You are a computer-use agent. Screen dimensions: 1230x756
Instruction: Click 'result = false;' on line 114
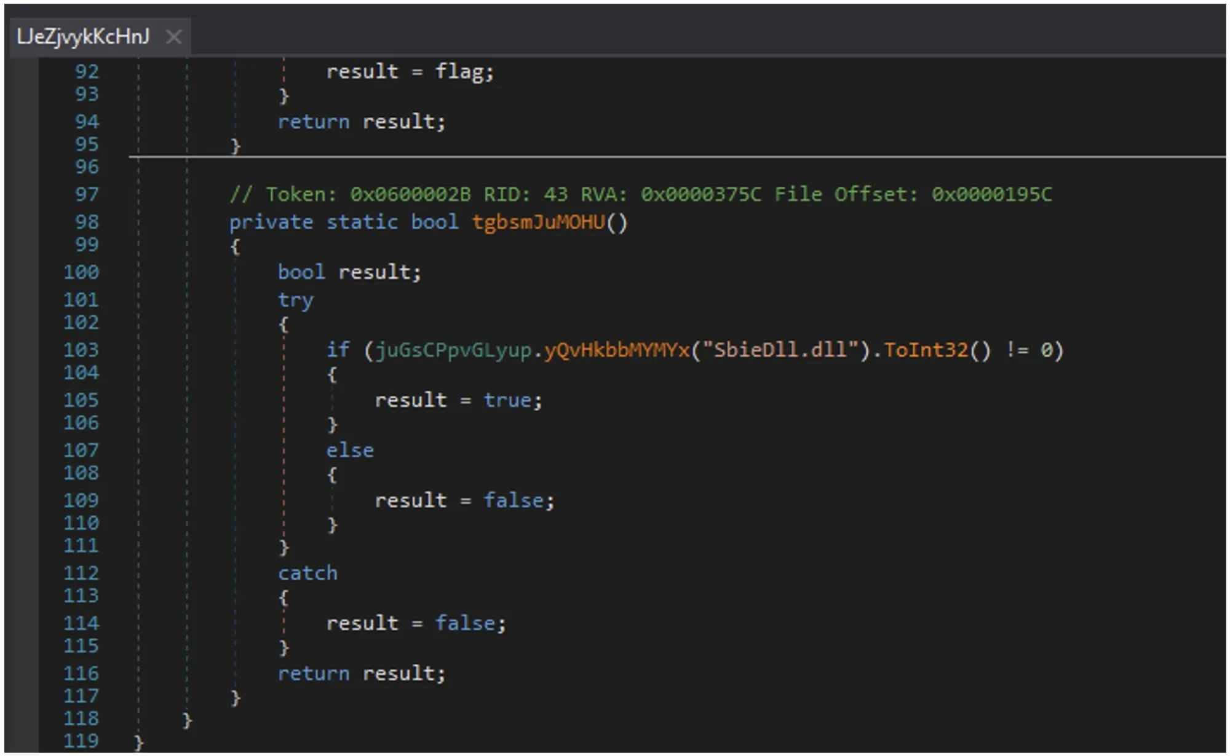[416, 623]
